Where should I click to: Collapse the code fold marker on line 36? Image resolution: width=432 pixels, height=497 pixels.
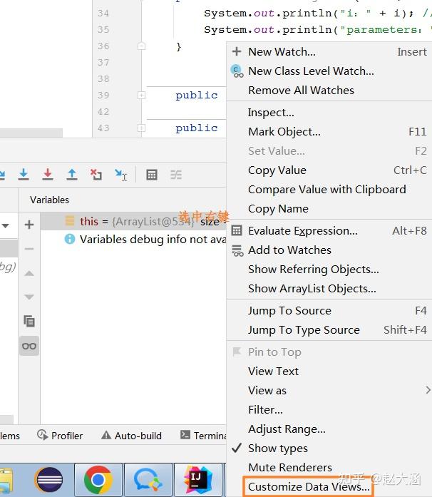click(141, 46)
